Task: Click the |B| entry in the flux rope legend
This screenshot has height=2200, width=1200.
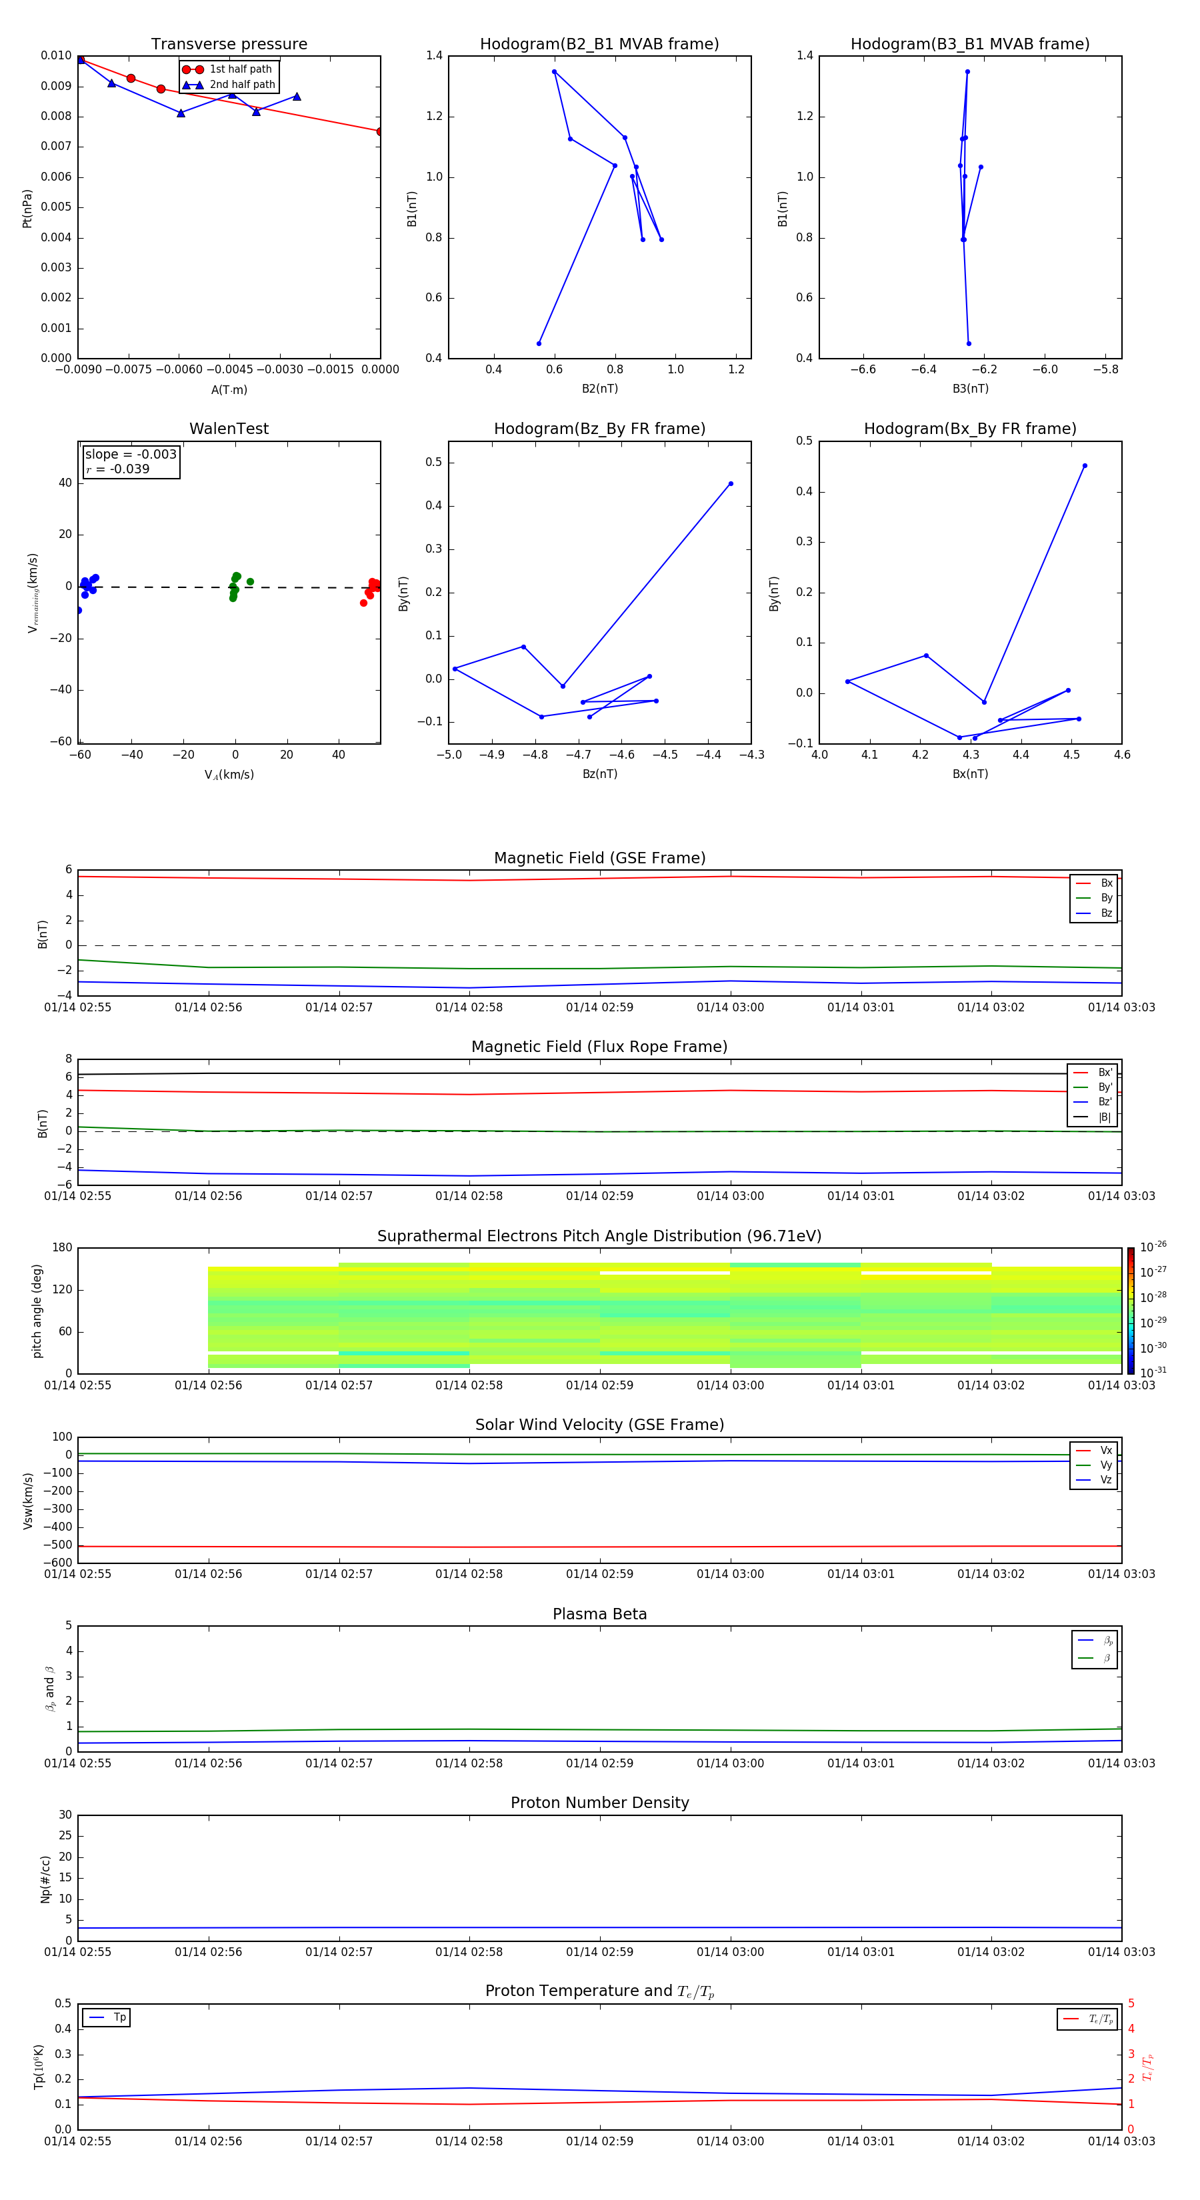Action: [1093, 1118]
